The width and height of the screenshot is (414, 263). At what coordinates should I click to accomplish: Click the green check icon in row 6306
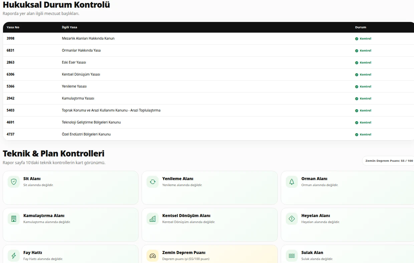357,75
